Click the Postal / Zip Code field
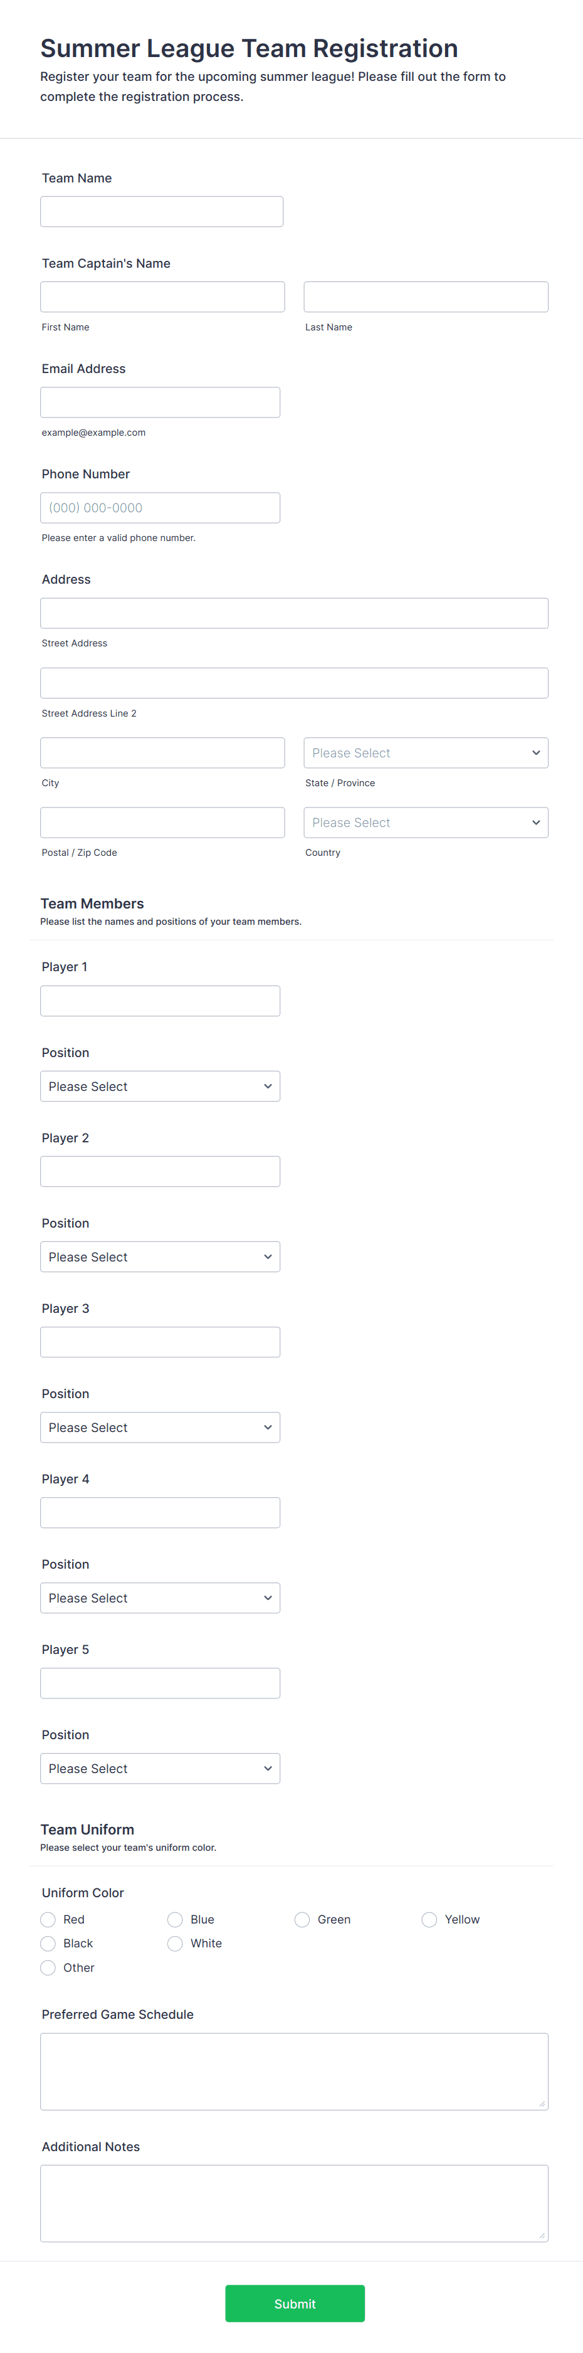This screenshot has width=583, height=2353. click(162, 822)
